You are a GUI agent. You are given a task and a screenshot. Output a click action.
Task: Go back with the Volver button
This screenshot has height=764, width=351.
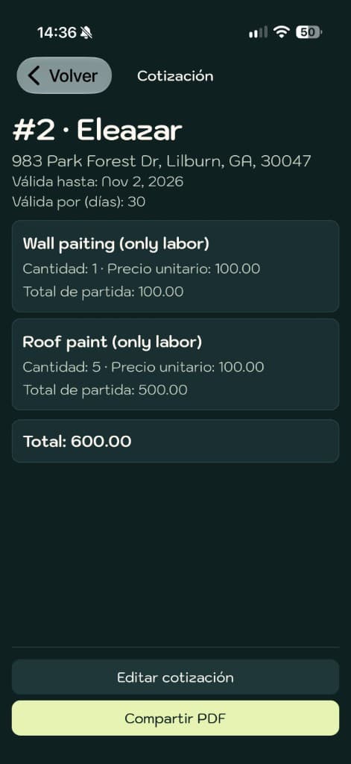64,75
